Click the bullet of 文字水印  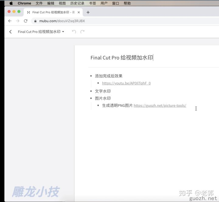91,91
